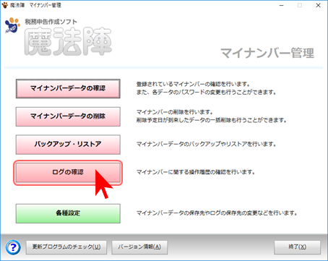The width and height of the screenshot is (328, 261).
Task: Click 税務申告作成ソフト label text
Action: (51, 22)
